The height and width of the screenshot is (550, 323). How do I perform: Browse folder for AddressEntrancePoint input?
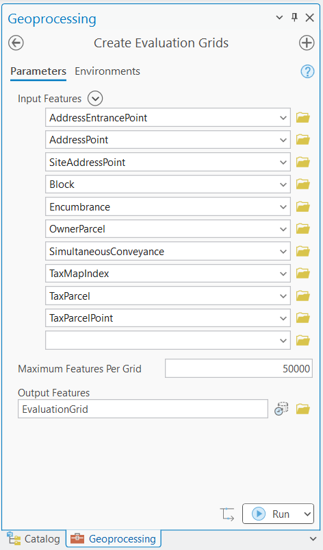303,117
